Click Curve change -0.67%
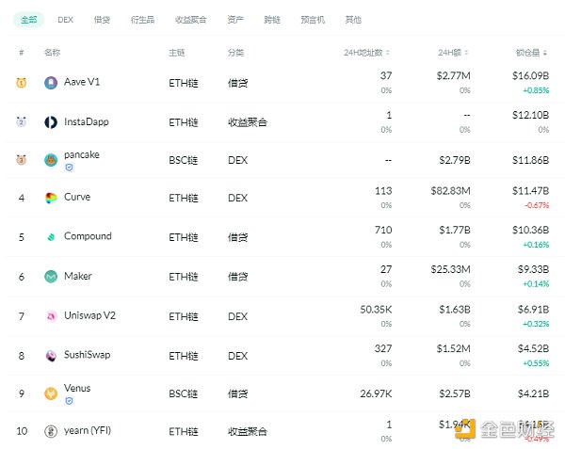The image size is (565, 449). (x=537, y=205)
